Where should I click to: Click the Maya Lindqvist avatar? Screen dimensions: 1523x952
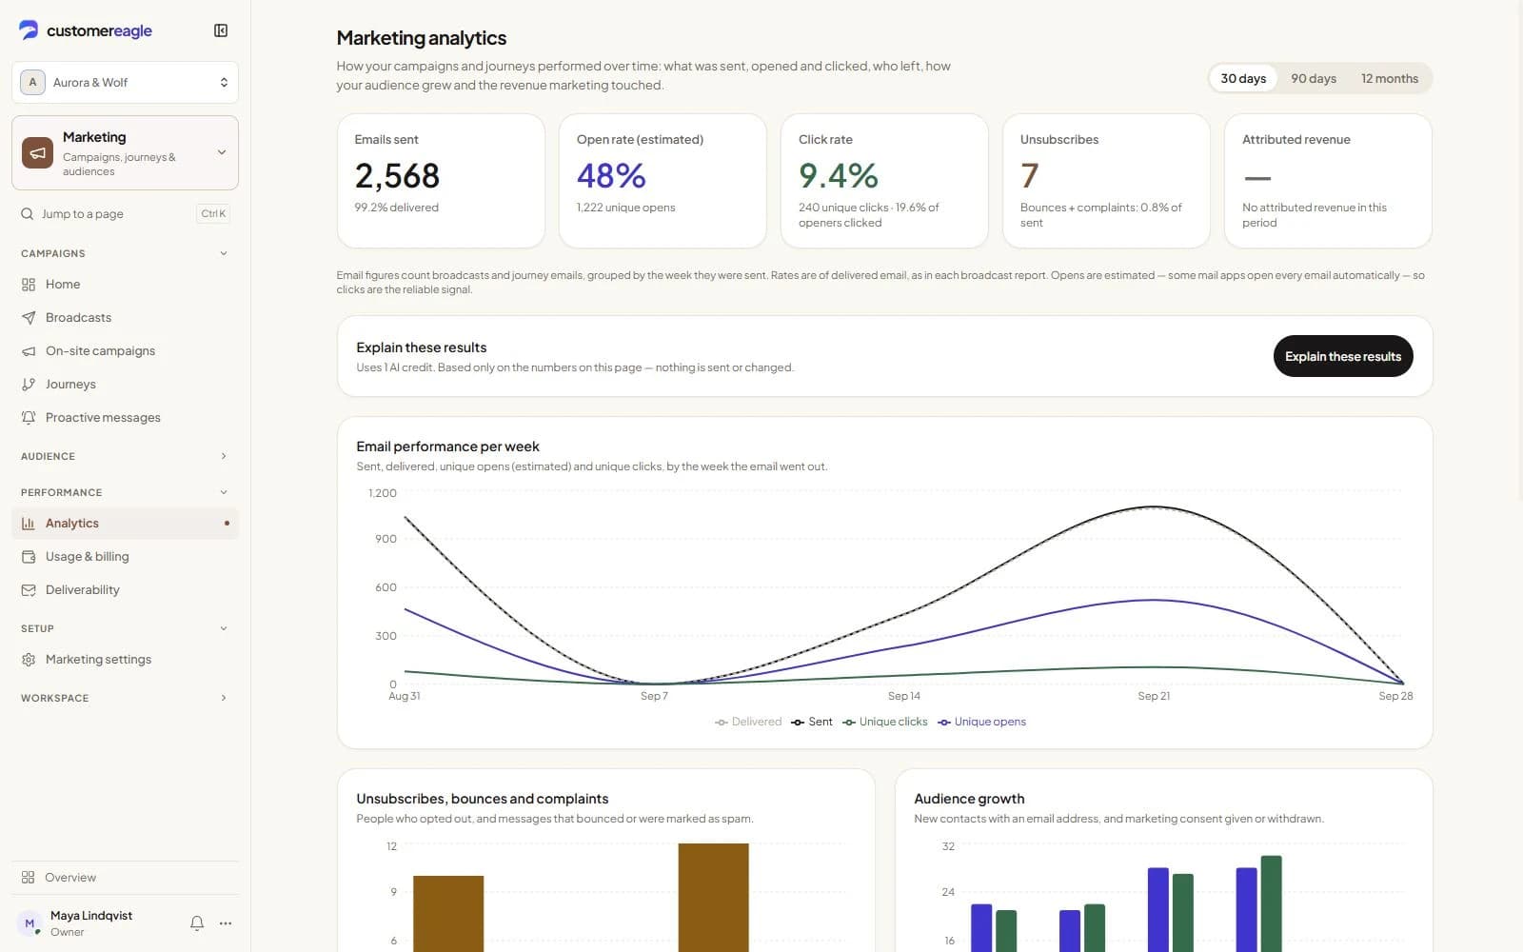pos(30,923)
